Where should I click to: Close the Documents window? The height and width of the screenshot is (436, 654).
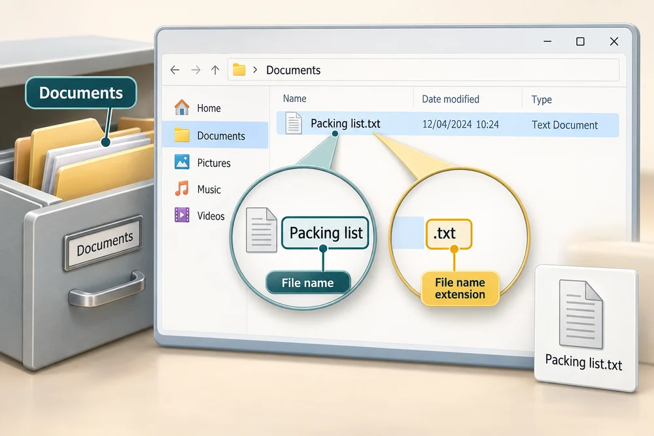point(614,41)
